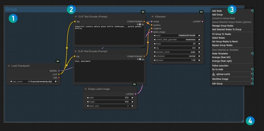Viewport: 264px width, 131px height.
Task: Choose Follow execution menu entry
Action: coord(232,66)
